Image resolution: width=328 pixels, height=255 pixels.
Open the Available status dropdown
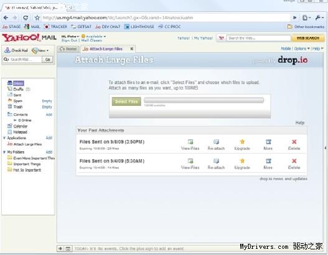click(x=93, y=36)
